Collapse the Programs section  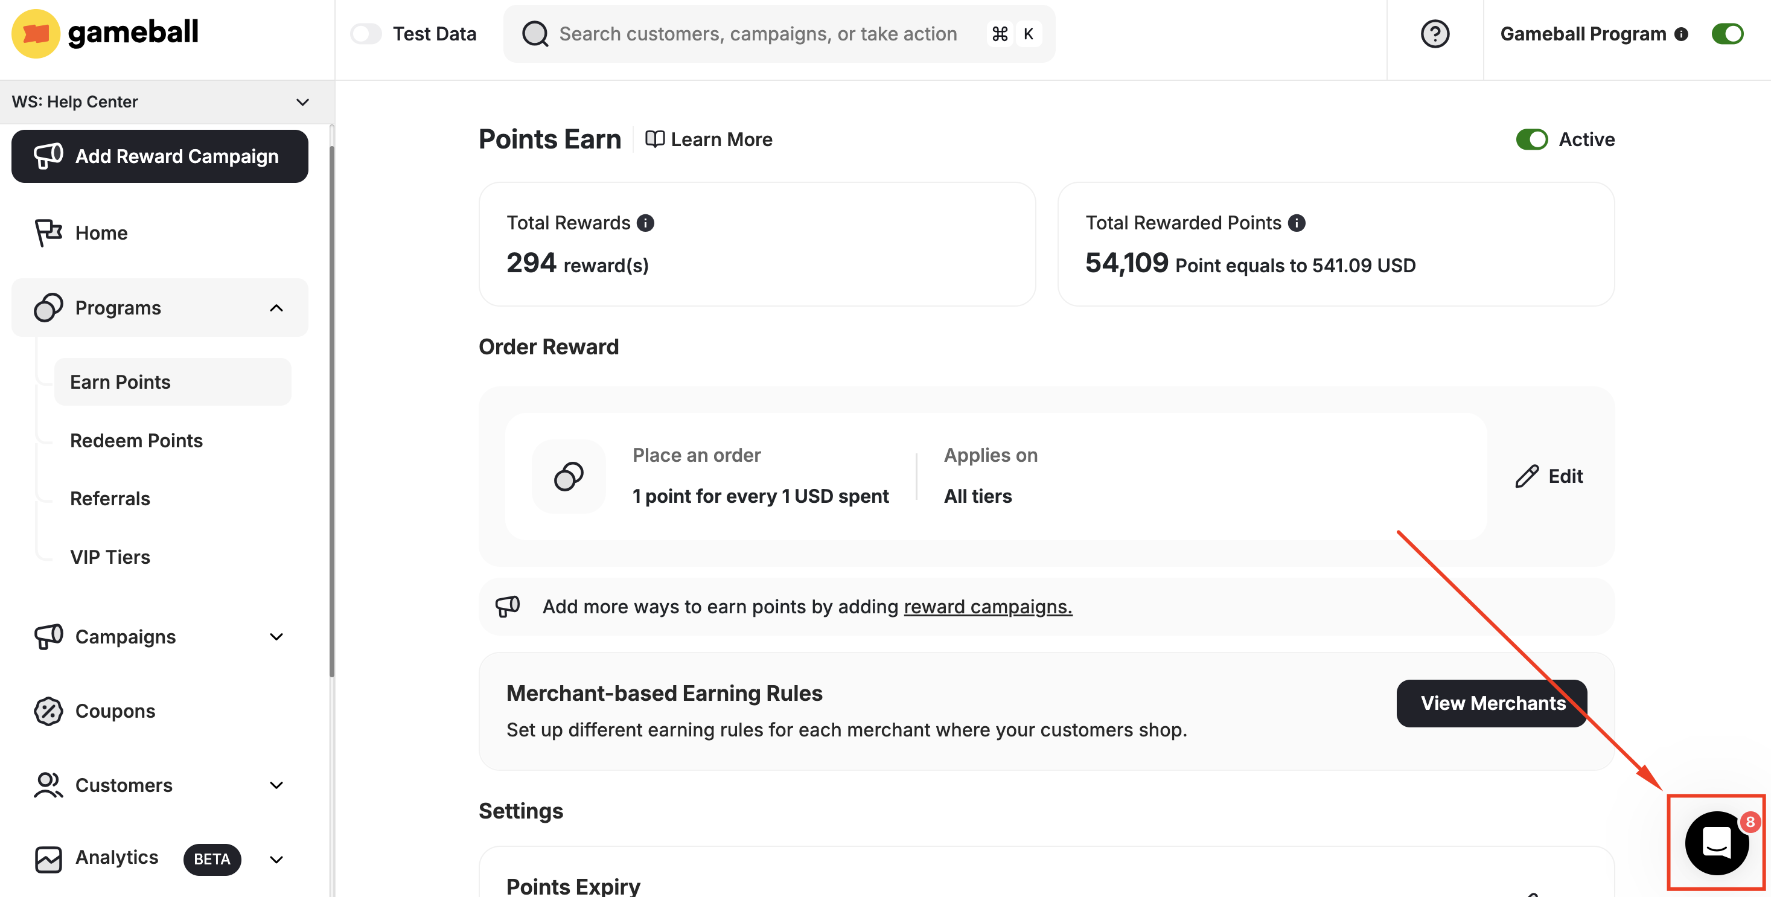(x=276, y=307)
